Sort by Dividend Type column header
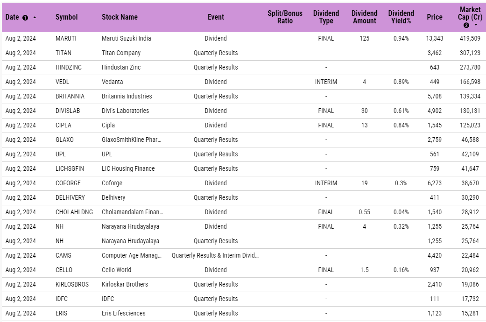 pos(326,17)
